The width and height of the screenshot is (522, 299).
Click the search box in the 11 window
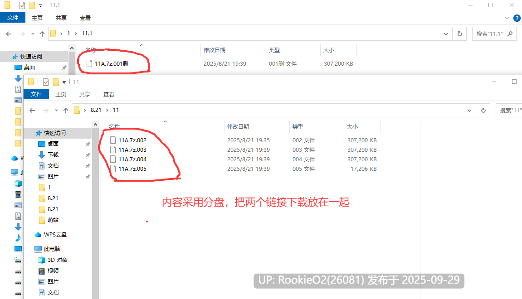click(x=509, y=111)
